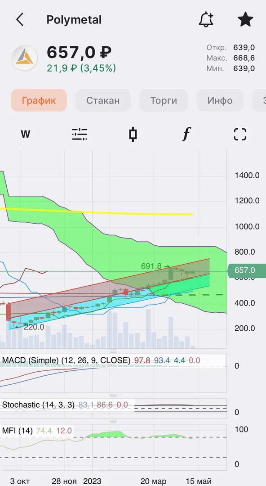Grab the handle above the MACD panel
Image resolution: width=266 pixels, height=486 pixels.
[x=113, y=351]
